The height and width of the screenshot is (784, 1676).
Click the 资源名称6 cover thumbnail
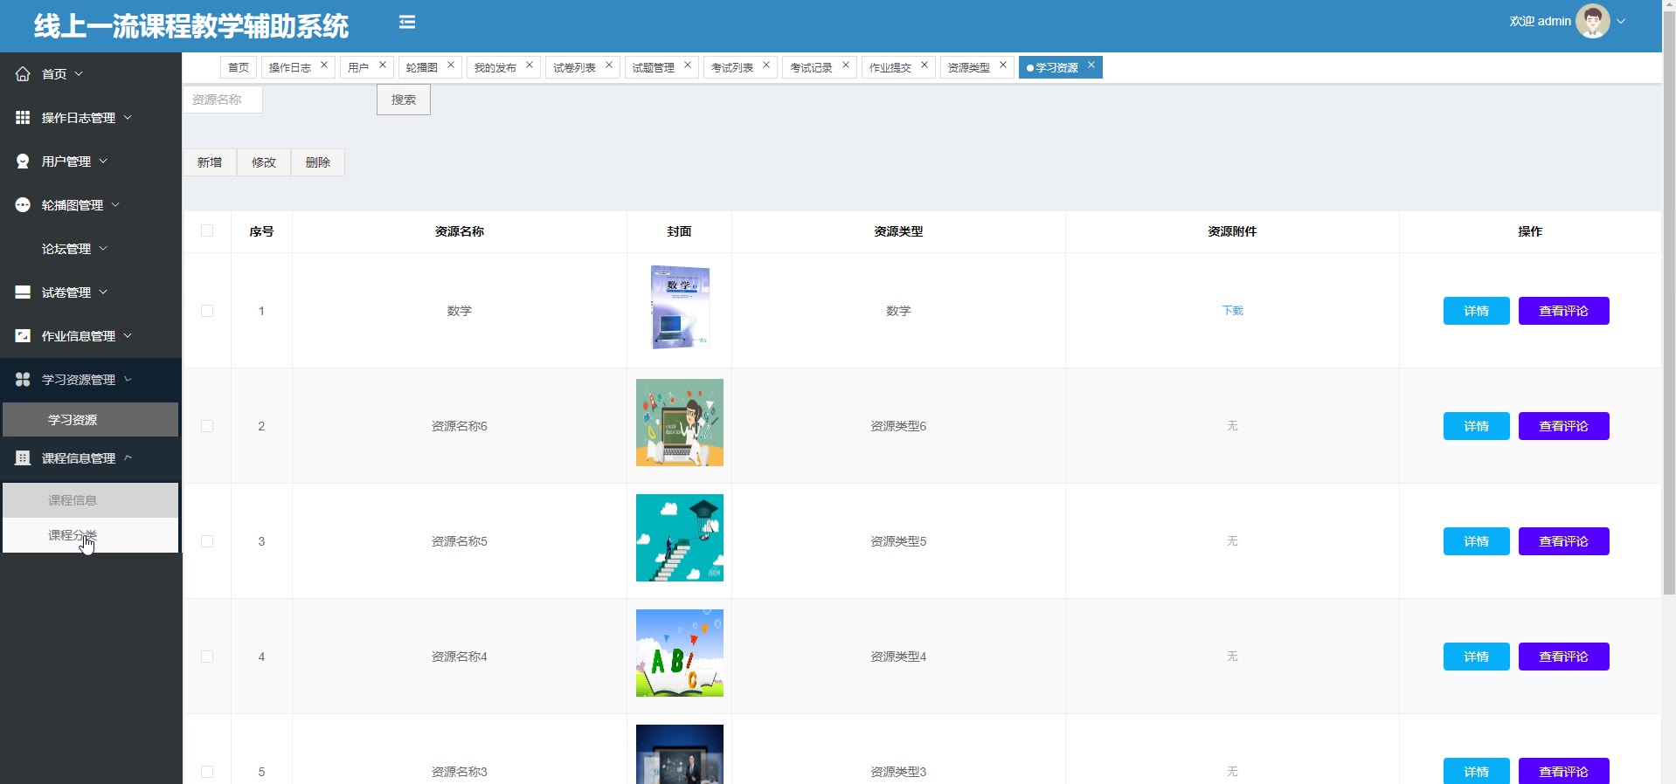click(680, 423)
